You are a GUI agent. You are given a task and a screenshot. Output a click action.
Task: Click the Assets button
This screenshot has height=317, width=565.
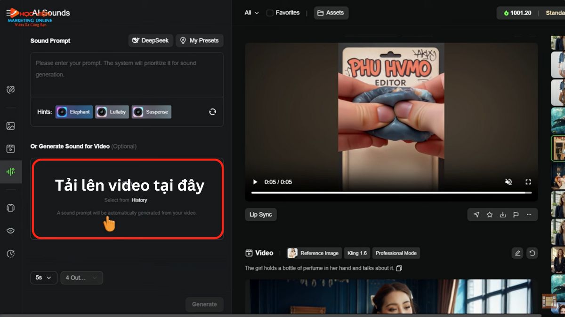click(x=331, y=13)
